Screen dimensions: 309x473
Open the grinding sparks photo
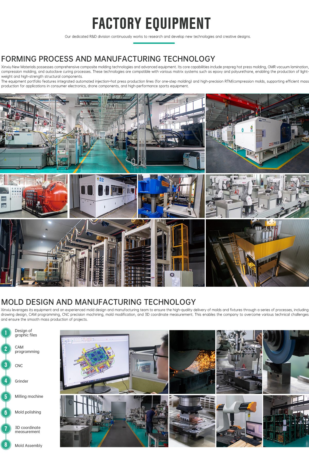click(x=192, y=362)
